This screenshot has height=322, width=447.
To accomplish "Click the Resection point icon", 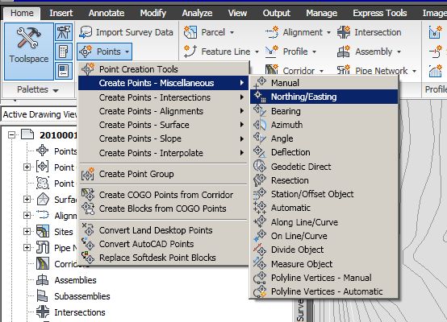I will (x=260, y=180).
